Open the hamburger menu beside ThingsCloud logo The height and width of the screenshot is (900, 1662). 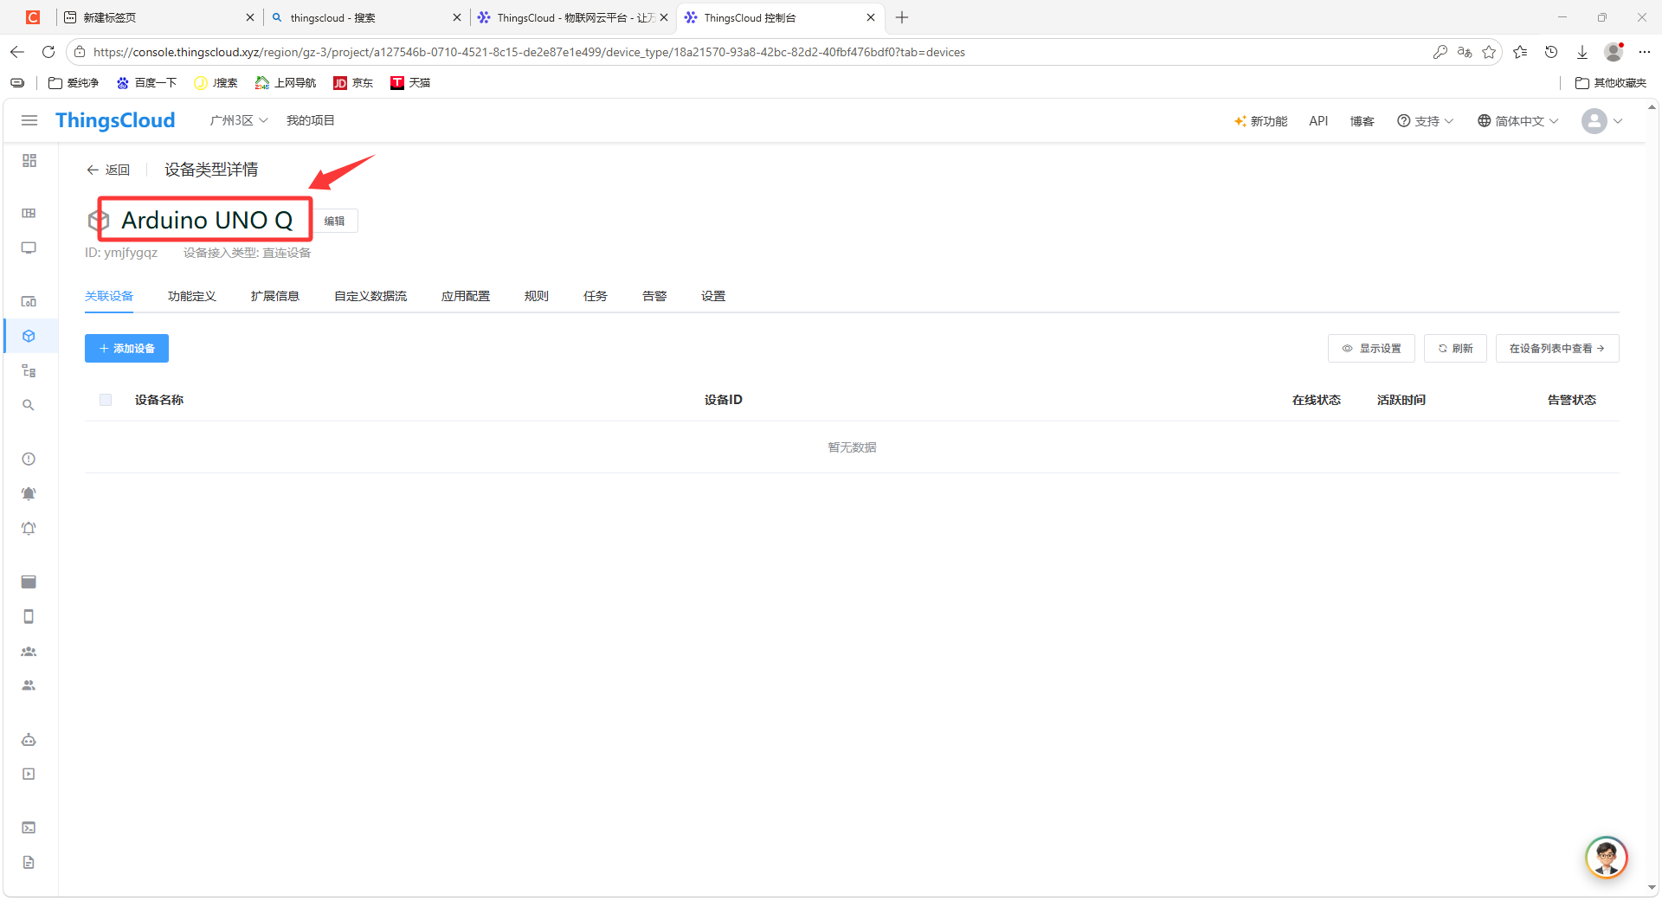(29, 120)
